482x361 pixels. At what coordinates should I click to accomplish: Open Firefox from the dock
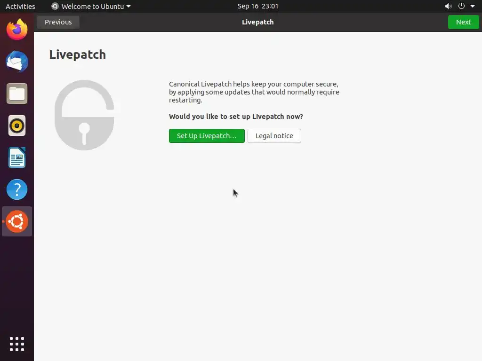point(17,30)
